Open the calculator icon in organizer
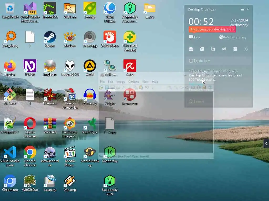This screenshot has width=269, height=201. 235,49
